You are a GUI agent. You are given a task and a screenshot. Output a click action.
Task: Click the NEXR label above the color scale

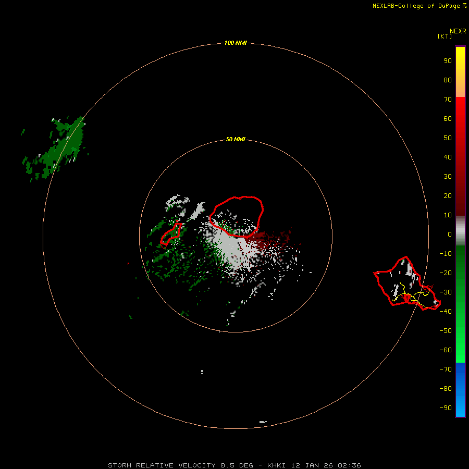[x=458, y=31]
